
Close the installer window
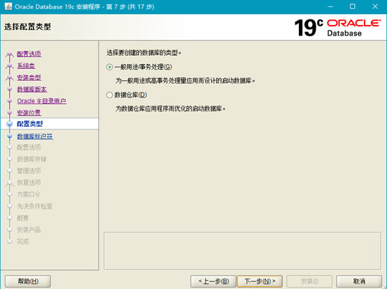[375, 7]
